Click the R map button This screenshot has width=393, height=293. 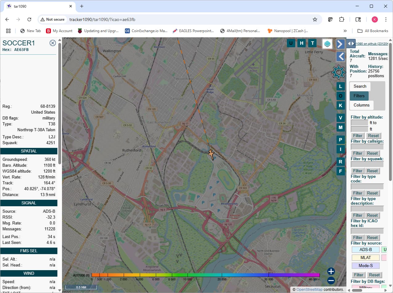[341, 161]
